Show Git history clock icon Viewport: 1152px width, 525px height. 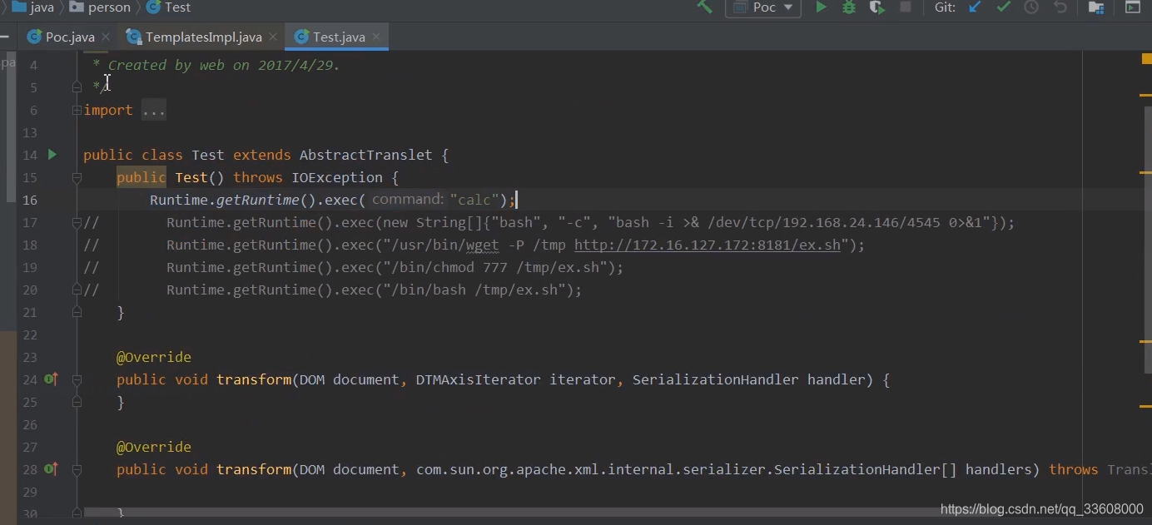coord(1031,7)
